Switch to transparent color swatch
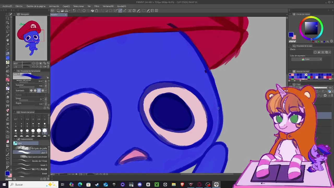 pyautogui.click(x=9, y=179)
